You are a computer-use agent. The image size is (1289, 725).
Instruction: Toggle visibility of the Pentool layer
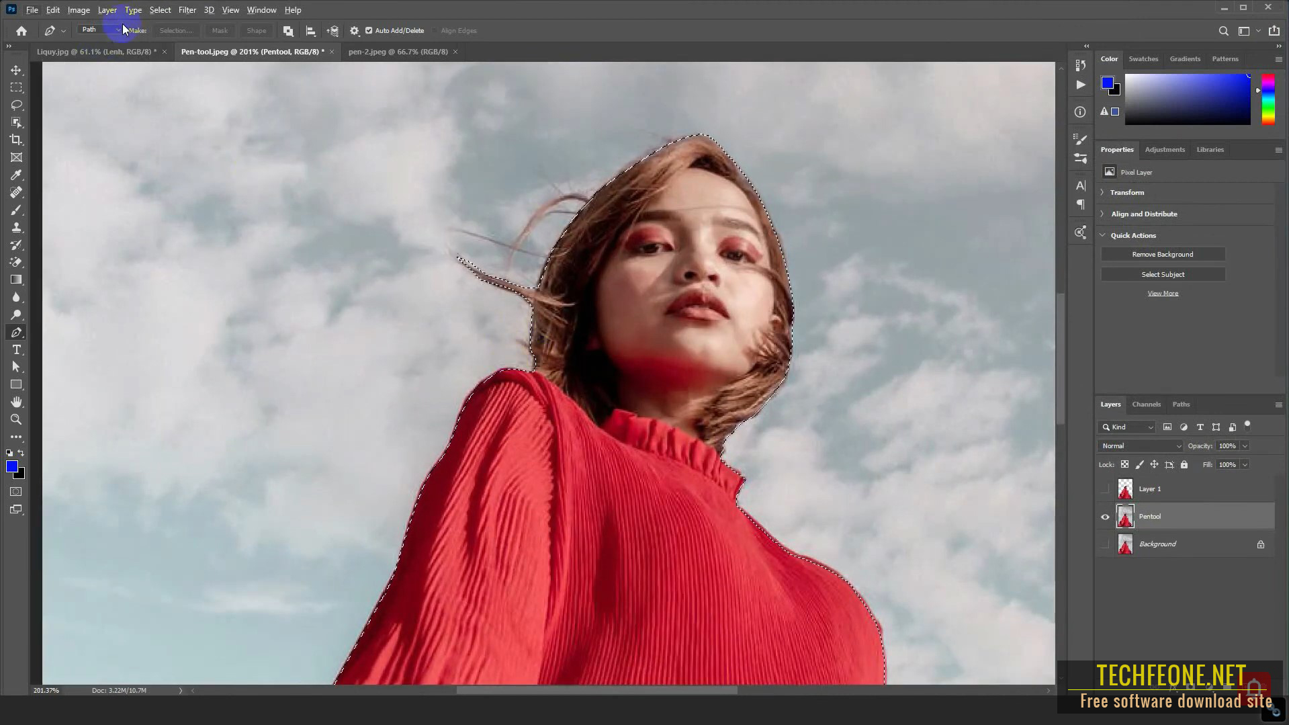click(x=1104, y=516)
